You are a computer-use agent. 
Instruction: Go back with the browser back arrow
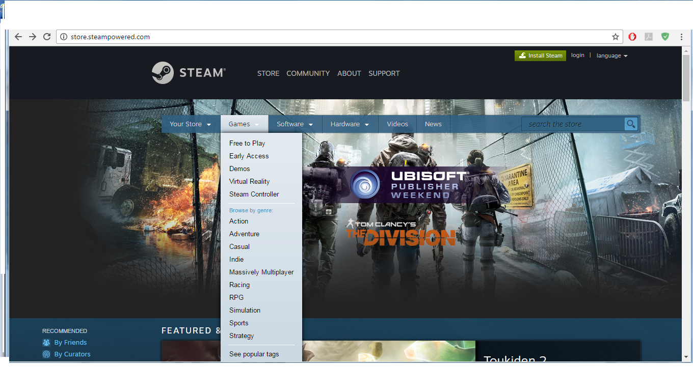pyautogui.click(x=18, y=37)
